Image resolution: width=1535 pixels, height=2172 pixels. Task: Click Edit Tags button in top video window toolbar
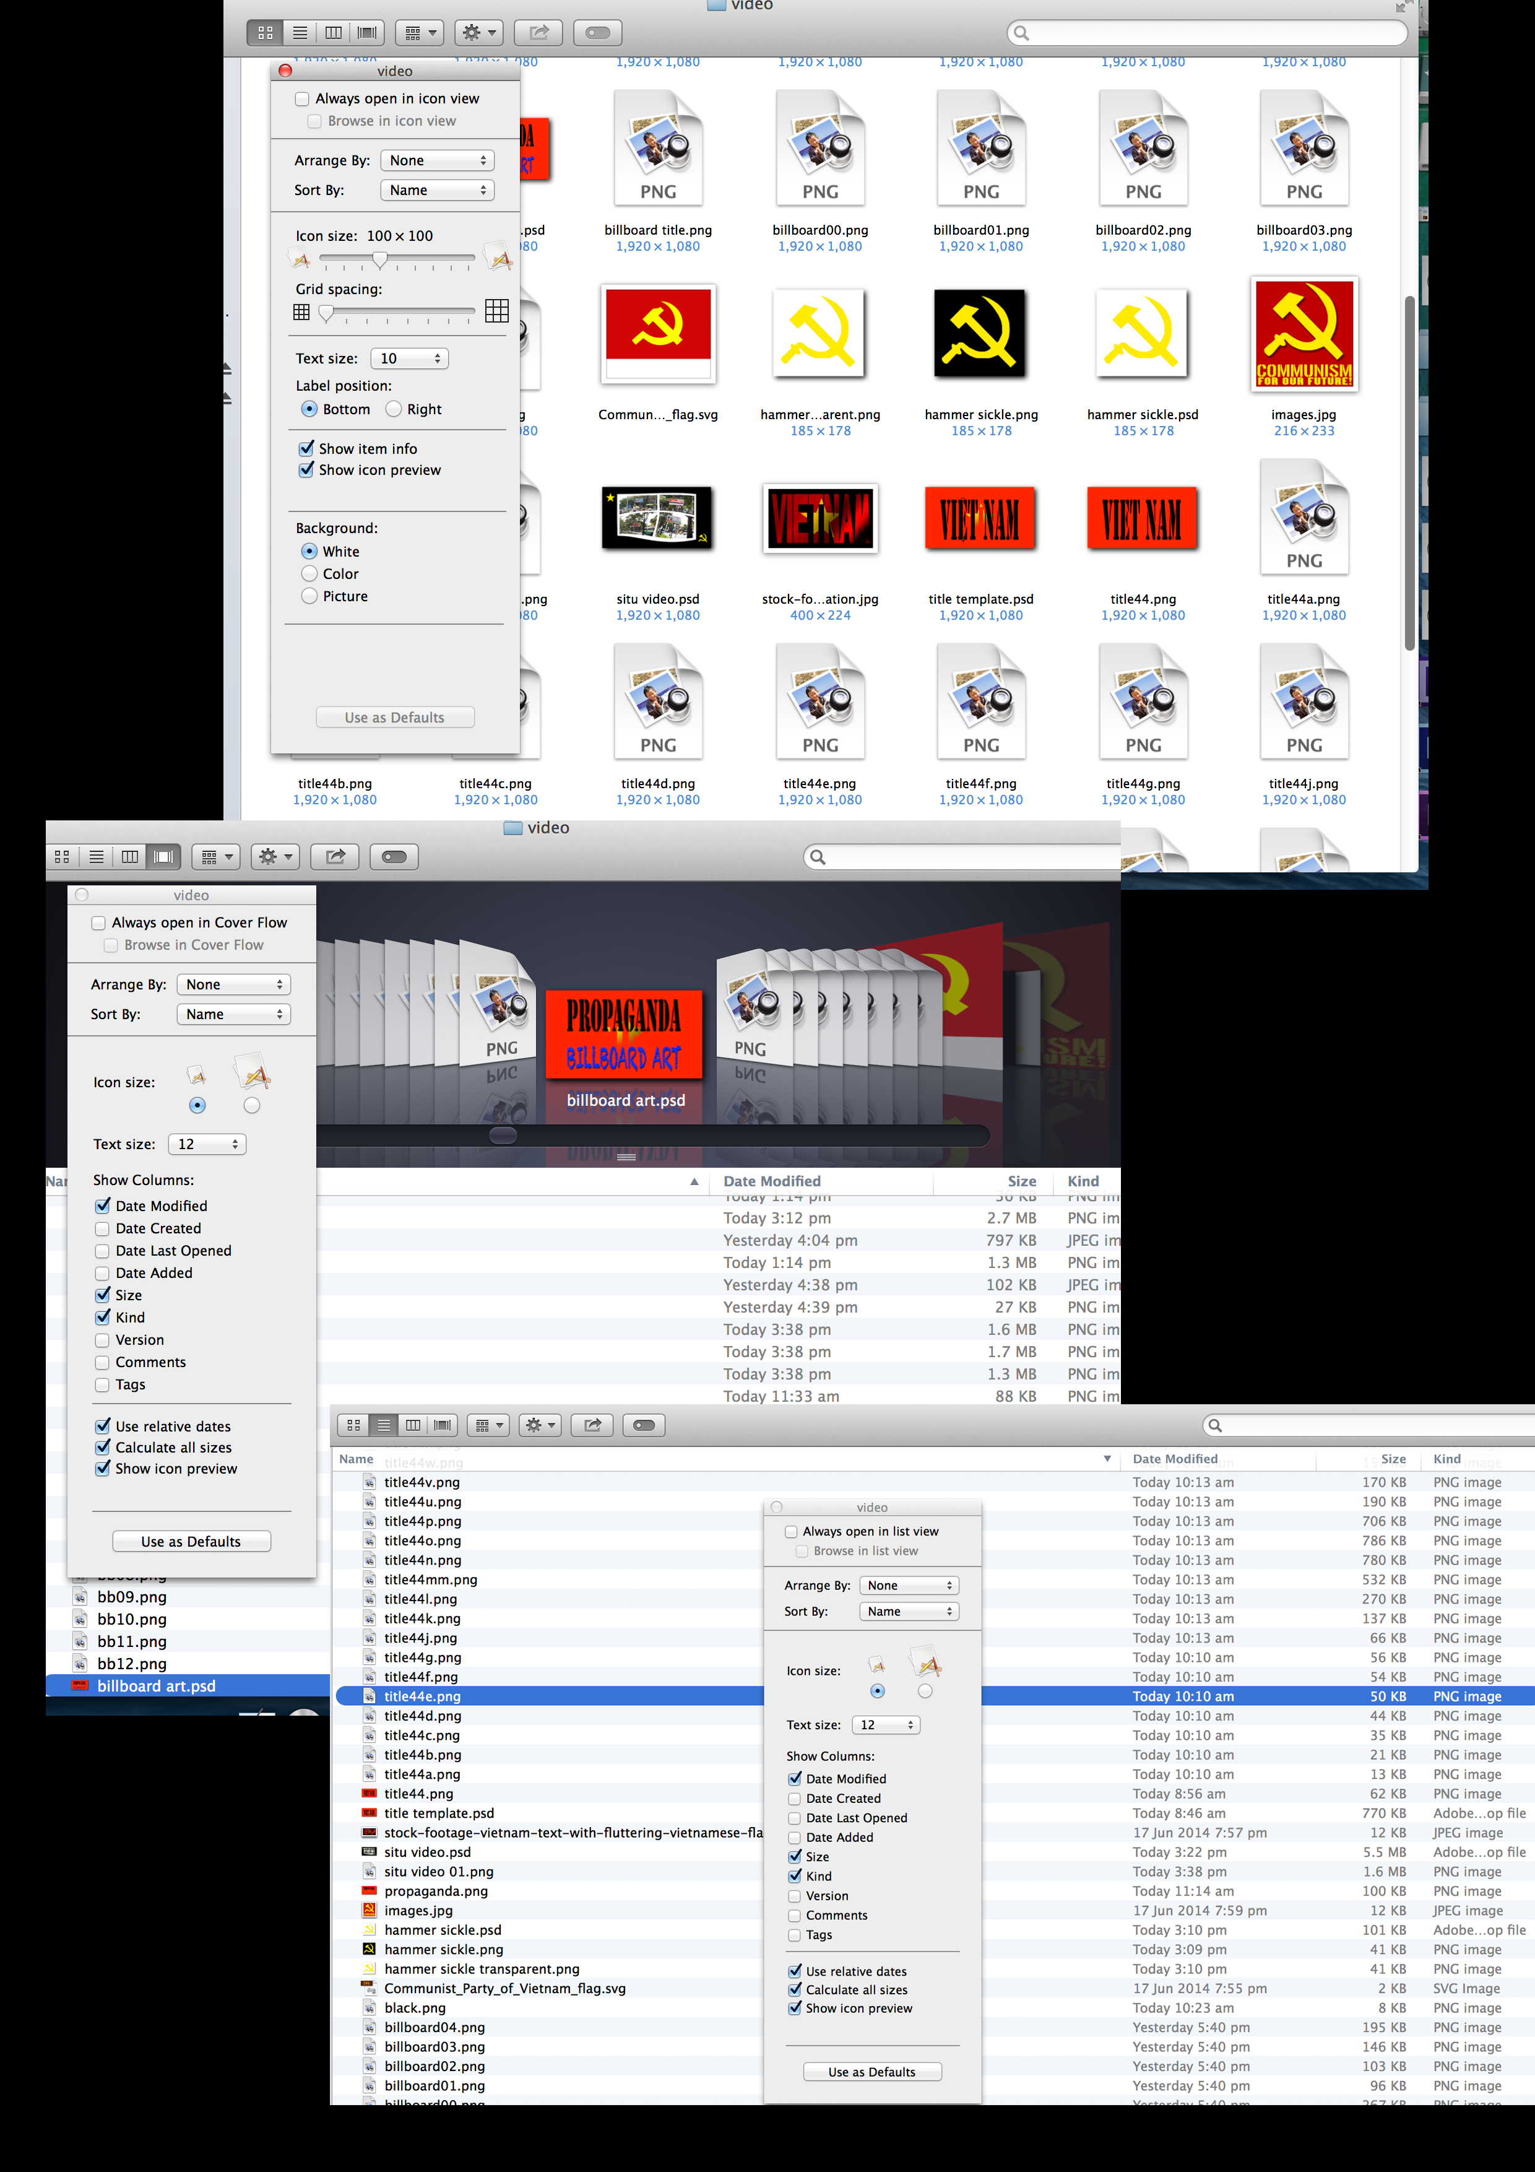[x=598, y=33]
